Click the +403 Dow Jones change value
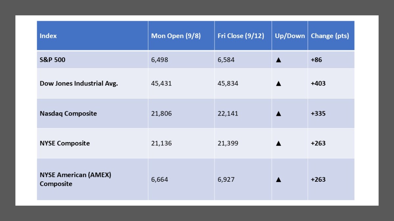This screenshot has height=221, width=394. [318, 83]
